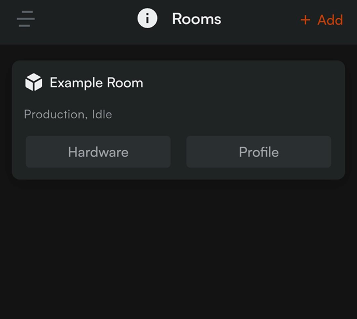Click the cube icon of Example Room

(34, 82)
